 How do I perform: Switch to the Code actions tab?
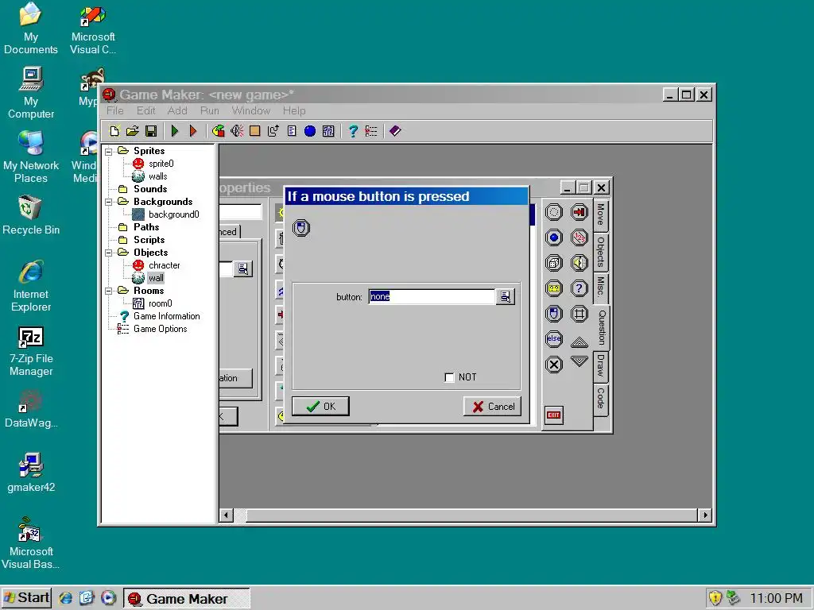[601, 399]
